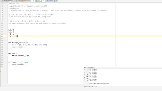Select the doodle tab in Run panel
Screen dimensions: 162x91
click(91, 68)
